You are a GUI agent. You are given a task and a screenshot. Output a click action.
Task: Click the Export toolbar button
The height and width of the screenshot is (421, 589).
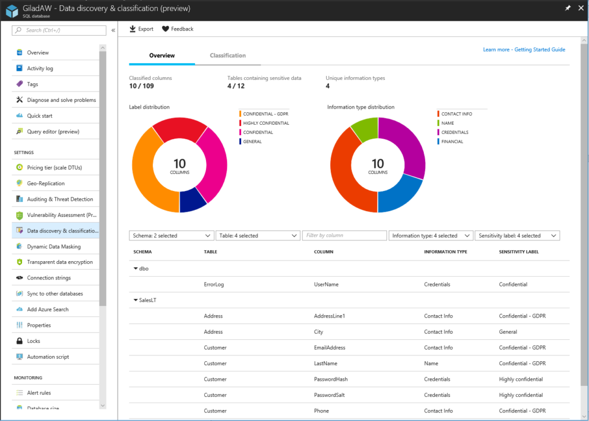pos(141,28)
